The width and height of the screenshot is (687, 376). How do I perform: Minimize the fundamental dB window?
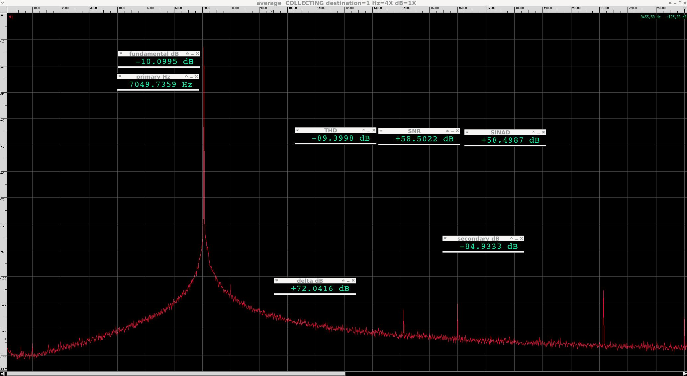click(192, 54)
